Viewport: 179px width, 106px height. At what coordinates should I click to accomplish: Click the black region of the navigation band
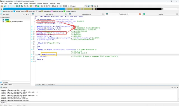(x=129, y=9)
